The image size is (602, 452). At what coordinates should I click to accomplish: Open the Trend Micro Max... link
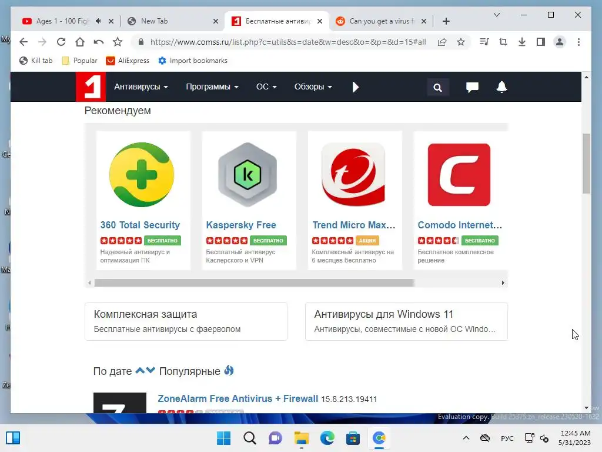coord(353,225)
